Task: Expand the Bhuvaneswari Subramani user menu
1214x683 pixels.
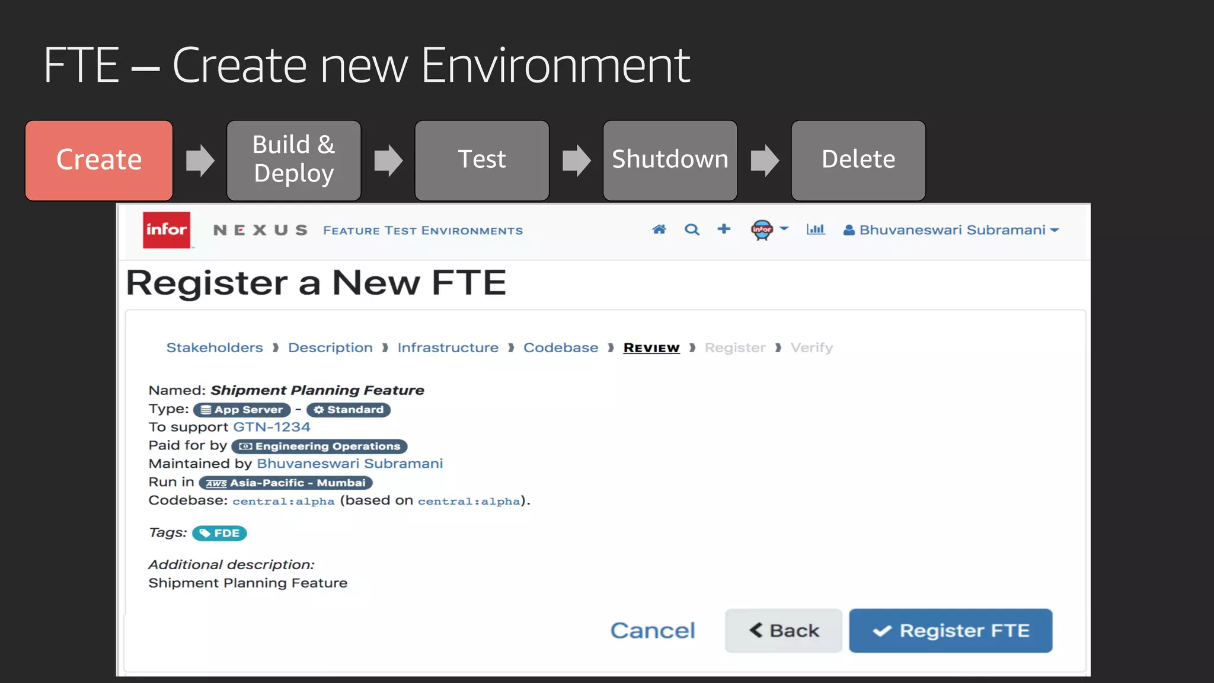Action: click(x=951, y=230)
